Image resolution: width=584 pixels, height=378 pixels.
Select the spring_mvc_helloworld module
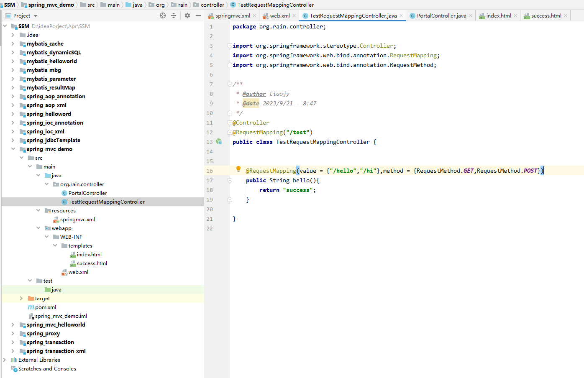point(56,325)
